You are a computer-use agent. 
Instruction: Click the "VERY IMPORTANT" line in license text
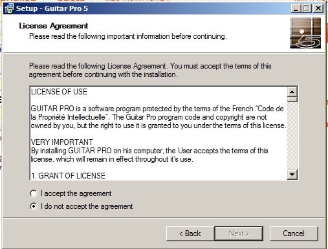pos(62,142)
